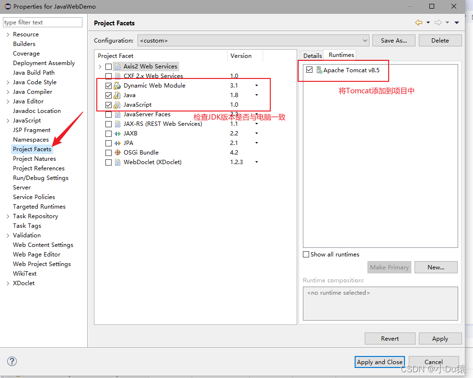Click the Revert button

coord(390,339)
